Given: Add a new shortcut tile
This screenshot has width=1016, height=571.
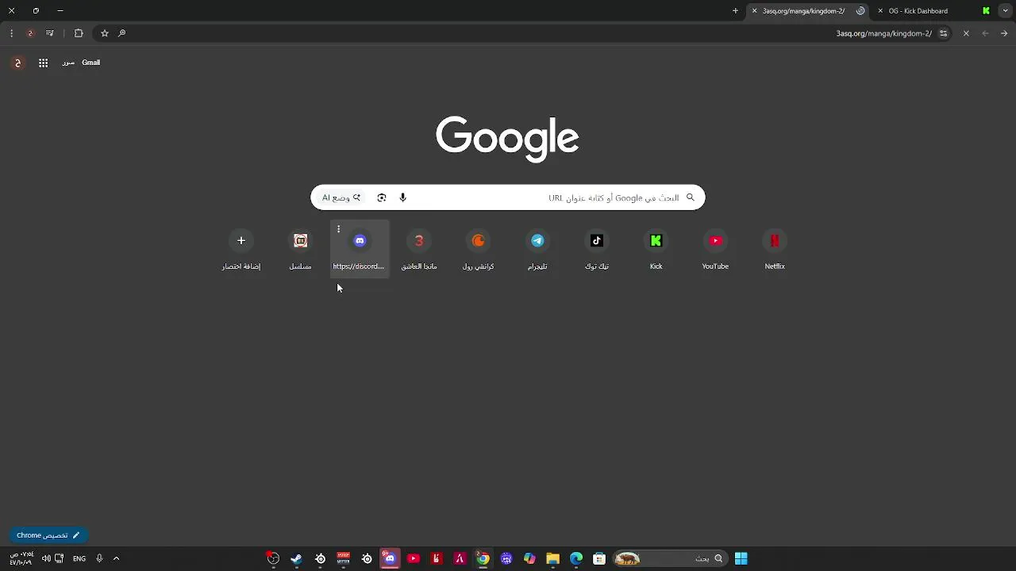Looking at the screenshot, I should point(241,249).
